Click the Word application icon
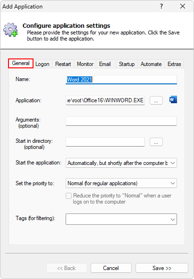Screen dimensions: 194x279 pos(173,100)
